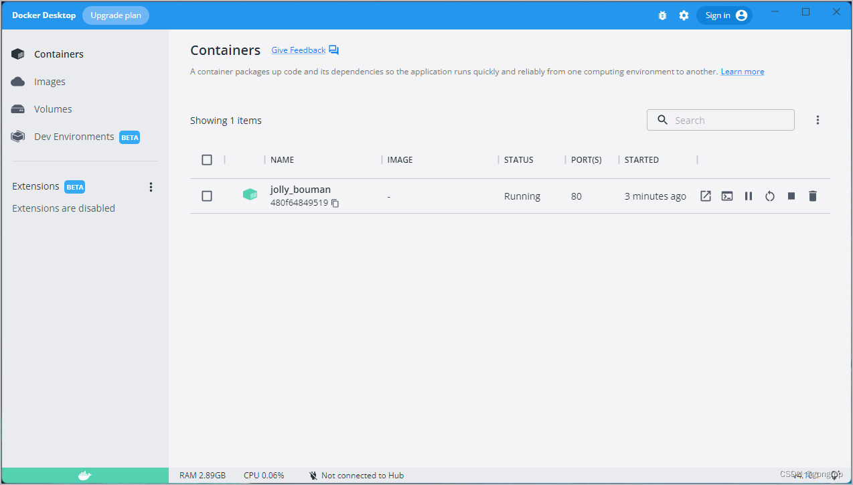Pause the jolly_bouman container

[x=749, y=196]
